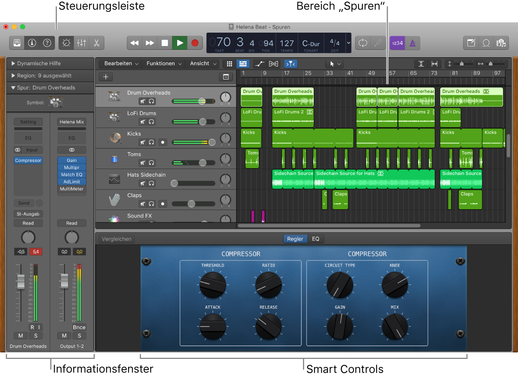The width and height of the screenshot is (518, 378).
Task: Enable record-ready on the Kicks track
Action: coord(162,142)
